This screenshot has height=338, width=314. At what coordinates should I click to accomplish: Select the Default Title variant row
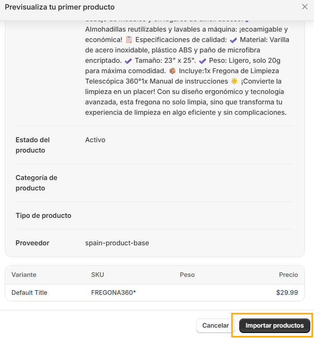click(155, 293)
